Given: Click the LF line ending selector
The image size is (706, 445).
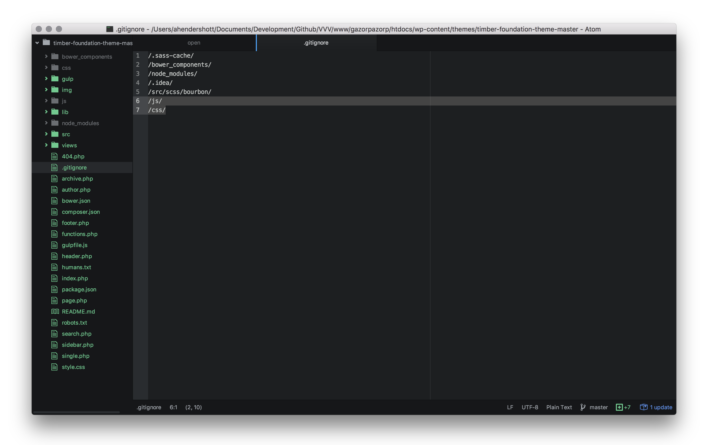Looking at the screenshot, I should (510, 407).
